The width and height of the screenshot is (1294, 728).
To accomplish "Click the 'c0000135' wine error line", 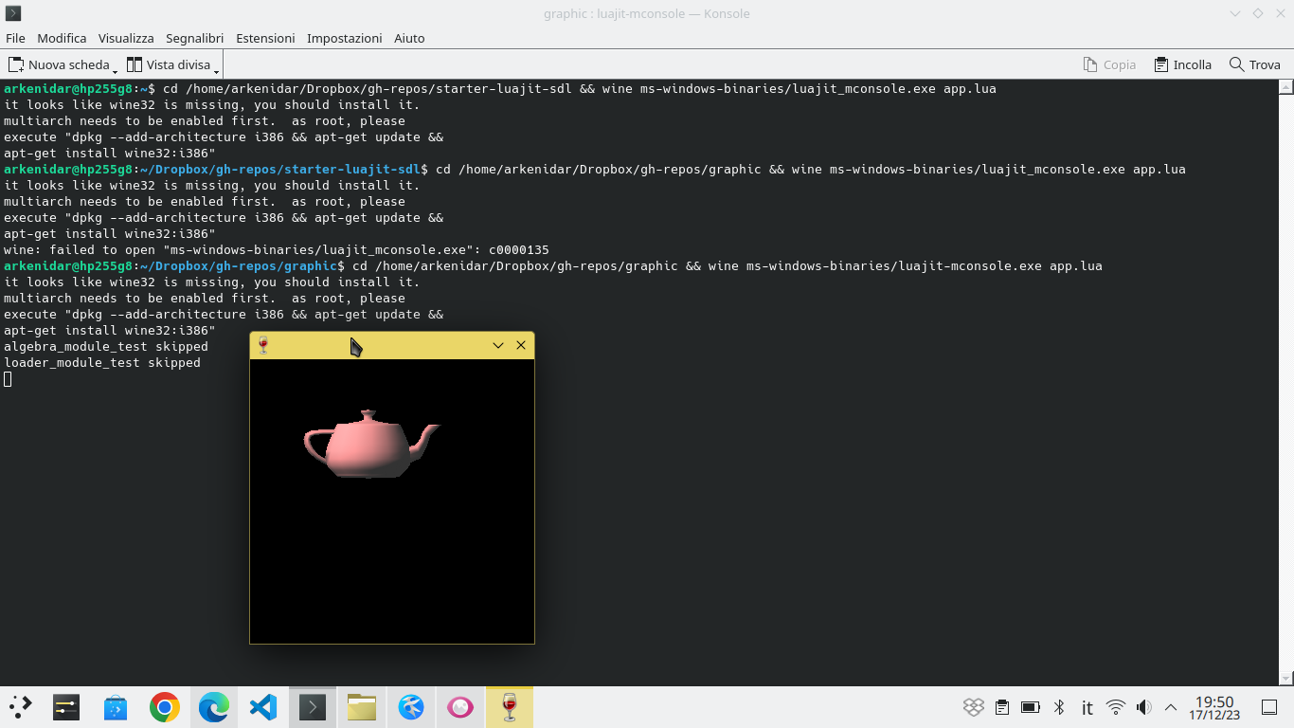I will pos(277,250).
